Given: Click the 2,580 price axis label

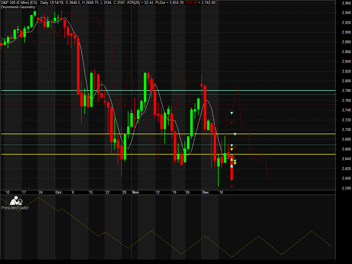Looking at the screenshot, I should (346, 188).
